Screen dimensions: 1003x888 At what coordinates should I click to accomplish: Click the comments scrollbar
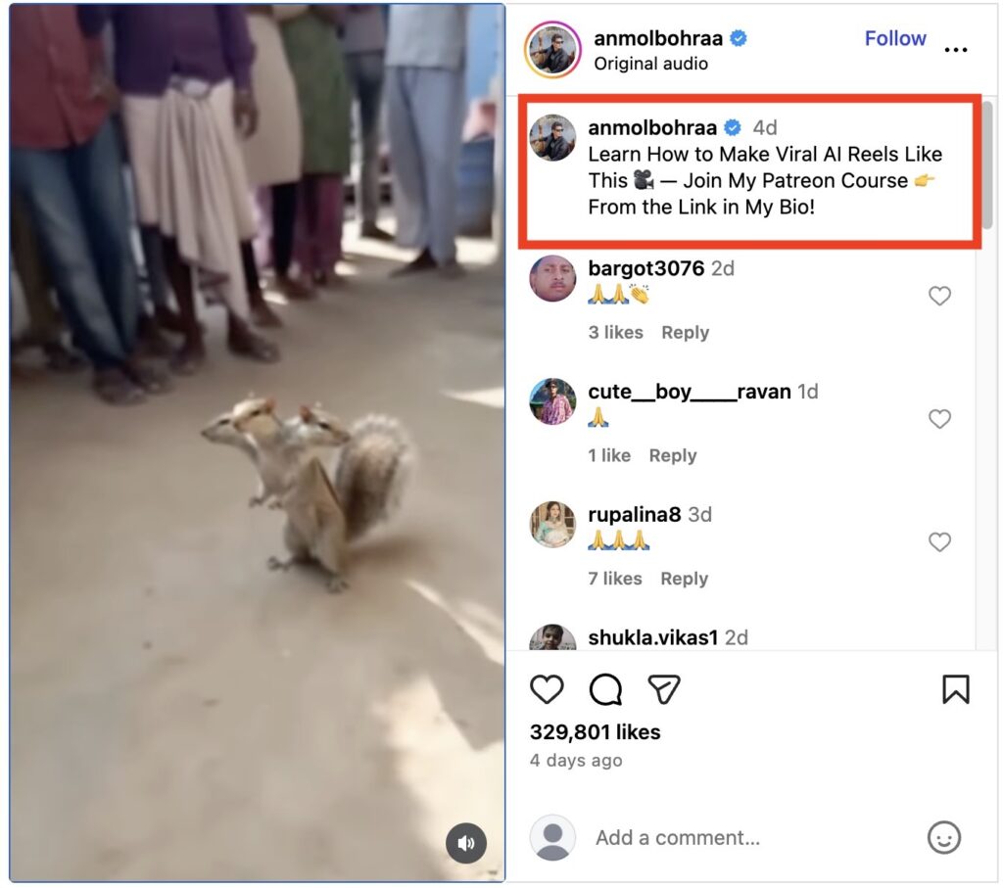pyautogui.click(x=986, y=166)
